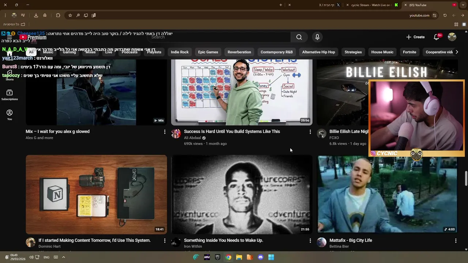
Task: Open the Windows Start button
Action: click(271, 257)
